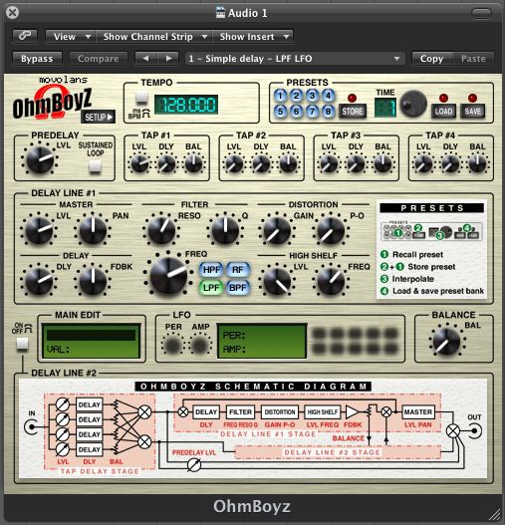
Task: Click the Main Edit VAL display
Action: click(x=91, y=342)
